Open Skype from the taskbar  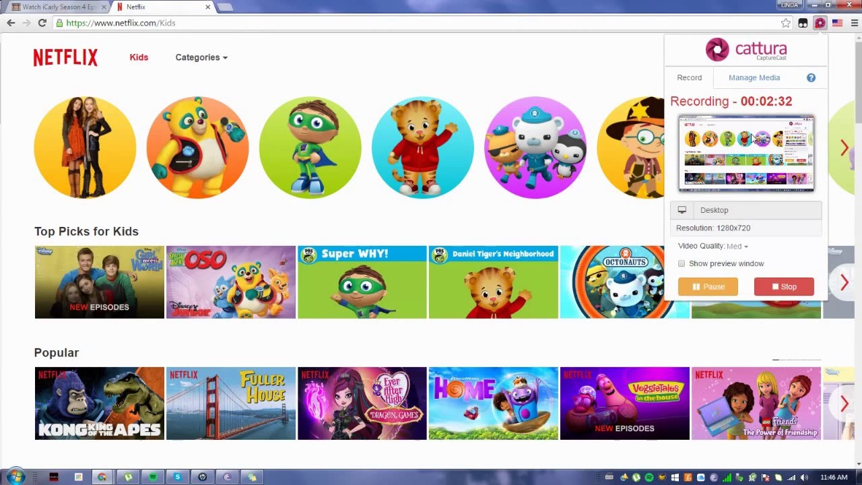click(x=178, y=477)
